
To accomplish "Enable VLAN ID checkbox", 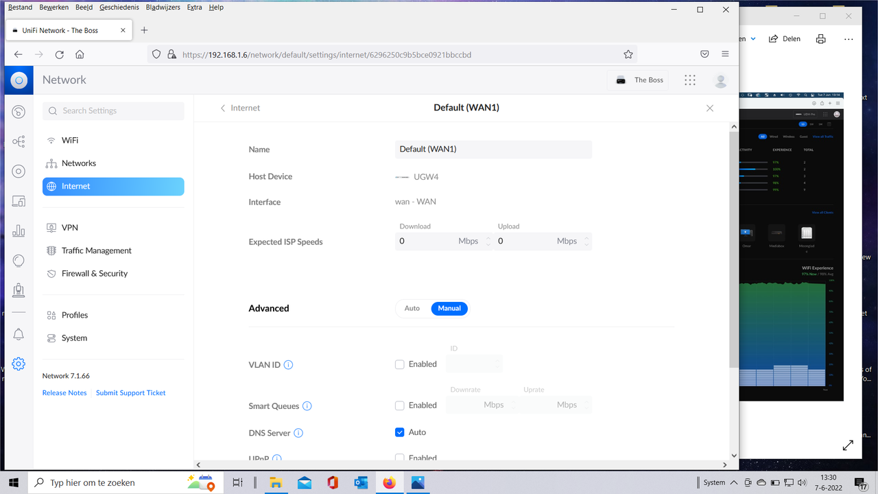I will click(x=399, y=364).
